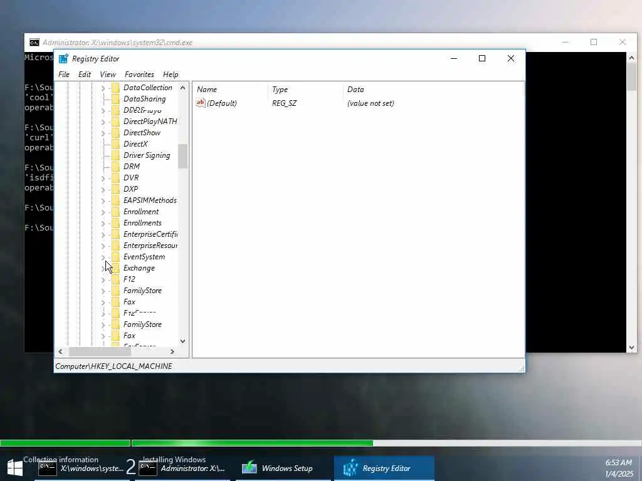The width and height of the screenshot is (642, 481).
Task: Select the DataSharing key label
Action: 145,99
